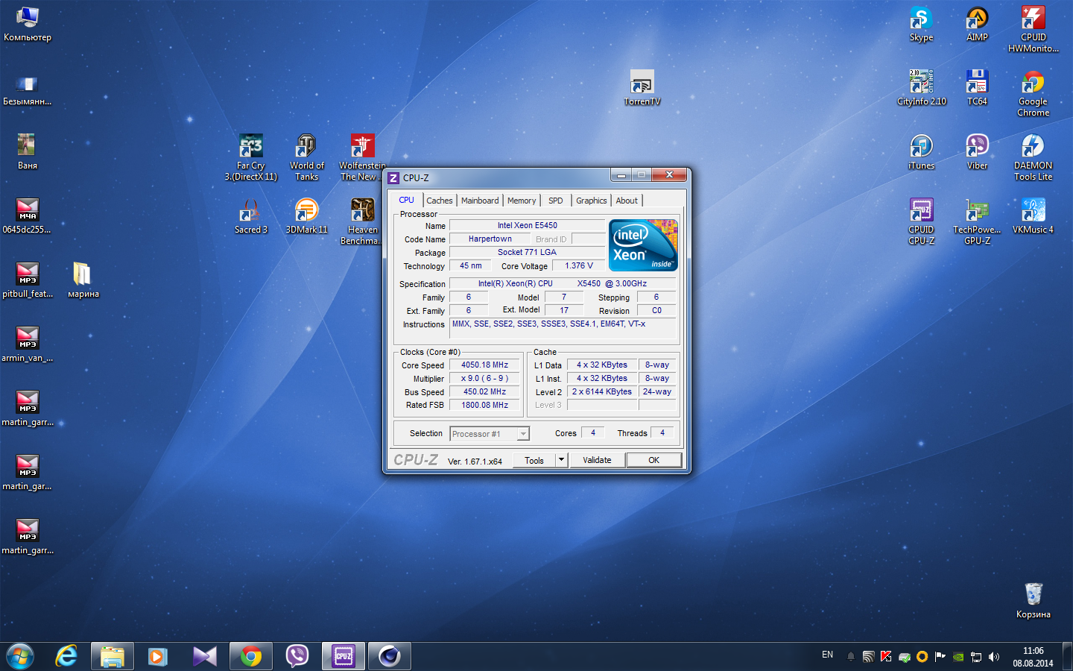Click the Intel Xeon inside logo
The image size is (1073, 671).
coord(643,245)
